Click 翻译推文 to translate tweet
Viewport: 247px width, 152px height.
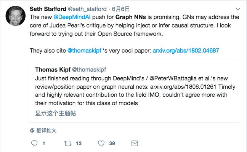coord(47,130)
